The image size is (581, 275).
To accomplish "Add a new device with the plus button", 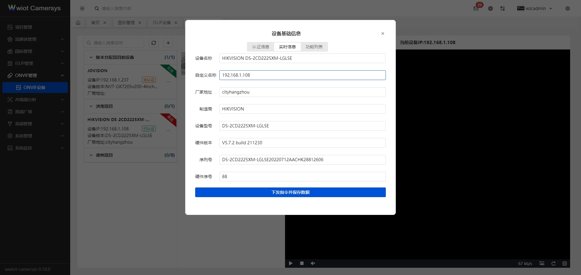I will 168,43.
